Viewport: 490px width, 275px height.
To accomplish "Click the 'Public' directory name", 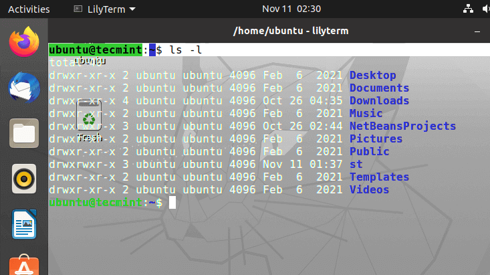I will point(369,151).
